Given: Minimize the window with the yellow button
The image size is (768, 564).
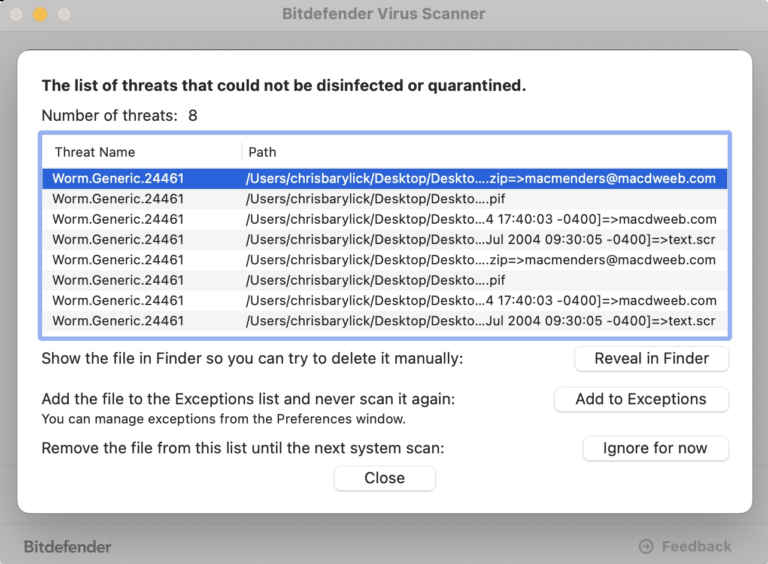Looking at the screenshot, I should [40, 14].
